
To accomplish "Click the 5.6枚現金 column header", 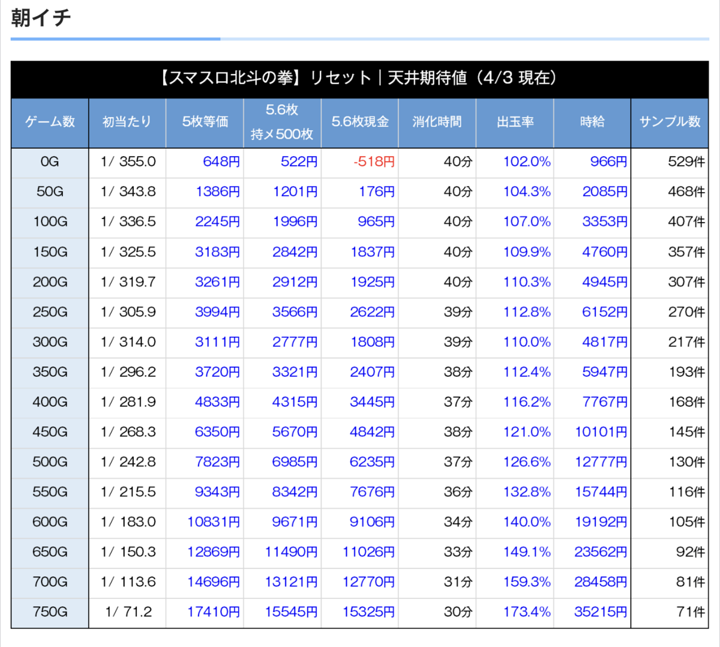I will tap(360, 122).
